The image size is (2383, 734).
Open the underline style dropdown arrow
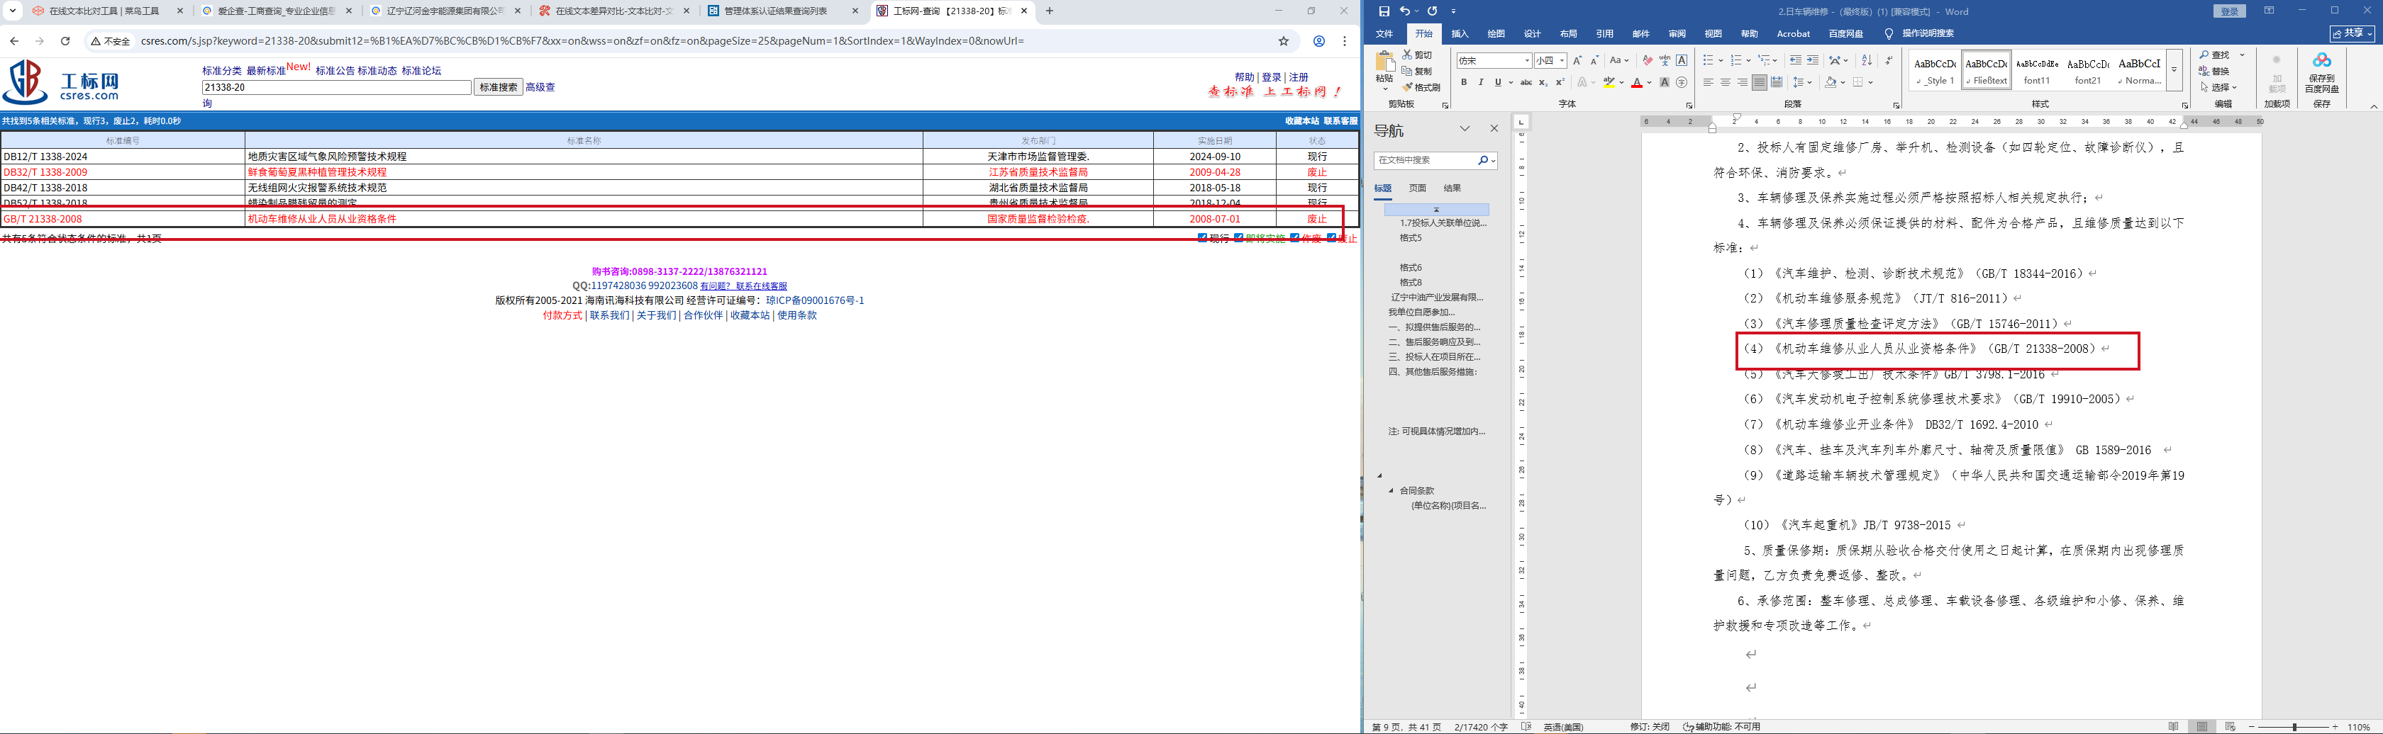tap(1510, 82)
